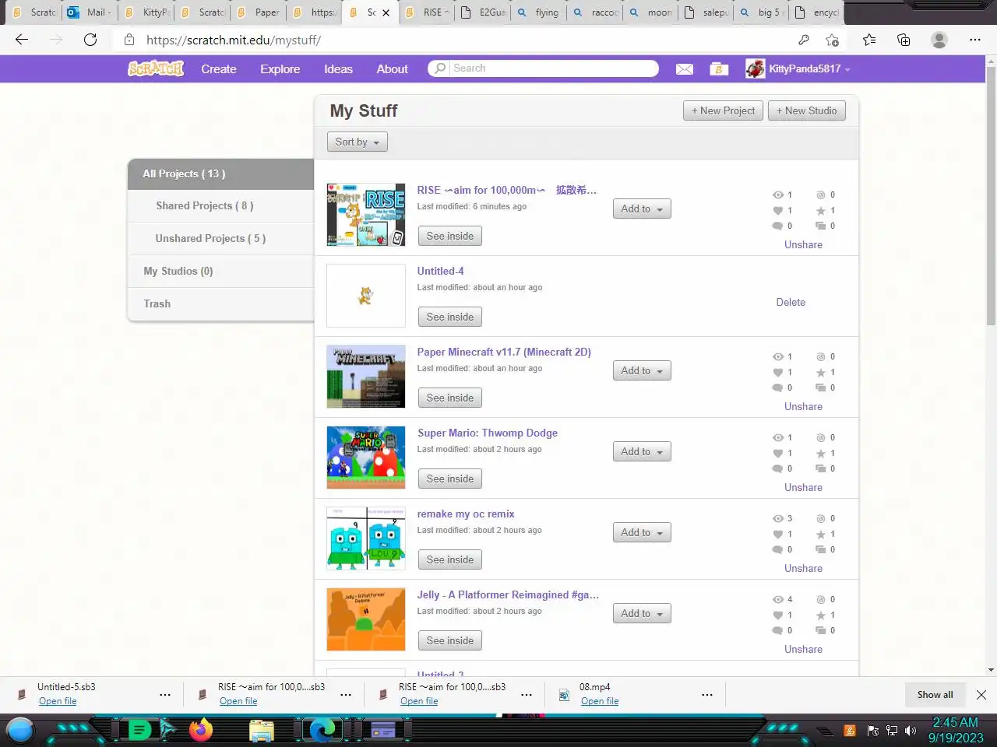Go back with browser back arrow

coord(22,40)
